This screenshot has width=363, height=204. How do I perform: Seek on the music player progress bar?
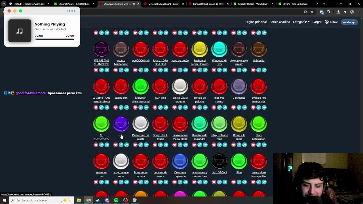tap(54, 39)
